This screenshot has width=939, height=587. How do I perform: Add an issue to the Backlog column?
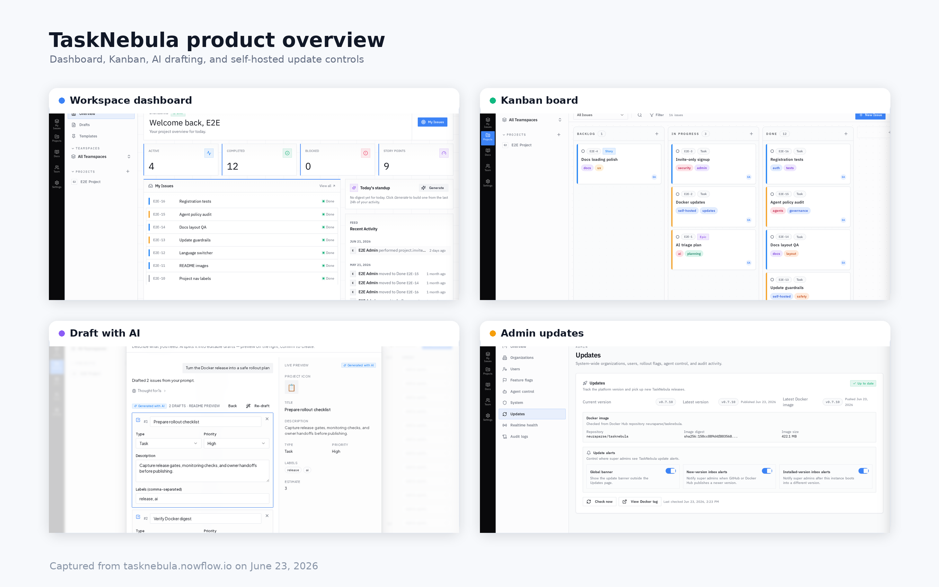[x=657, y=134]
